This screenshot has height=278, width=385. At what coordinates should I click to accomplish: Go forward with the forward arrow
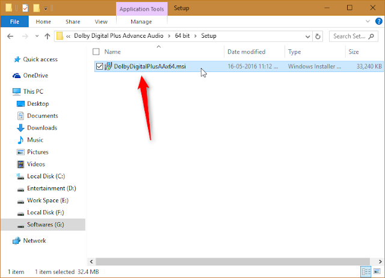tap(25, 36)
